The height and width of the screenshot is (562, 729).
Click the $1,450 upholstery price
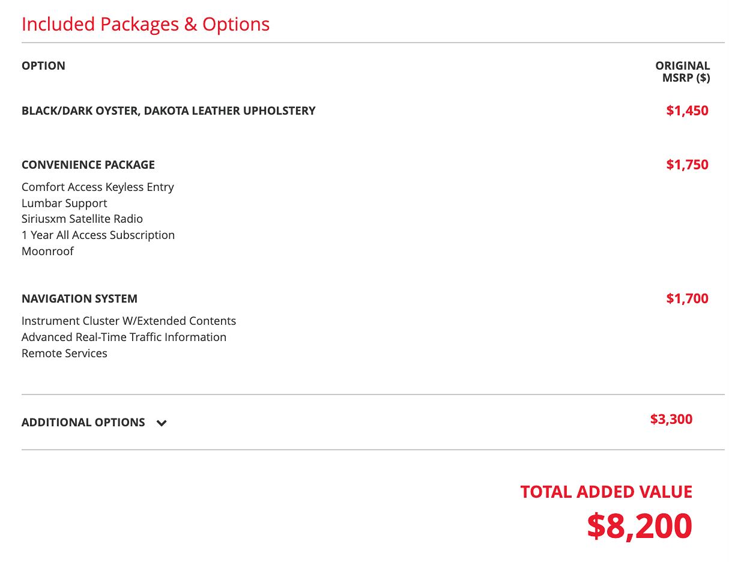pyautogui.click(x=687, y=111)
